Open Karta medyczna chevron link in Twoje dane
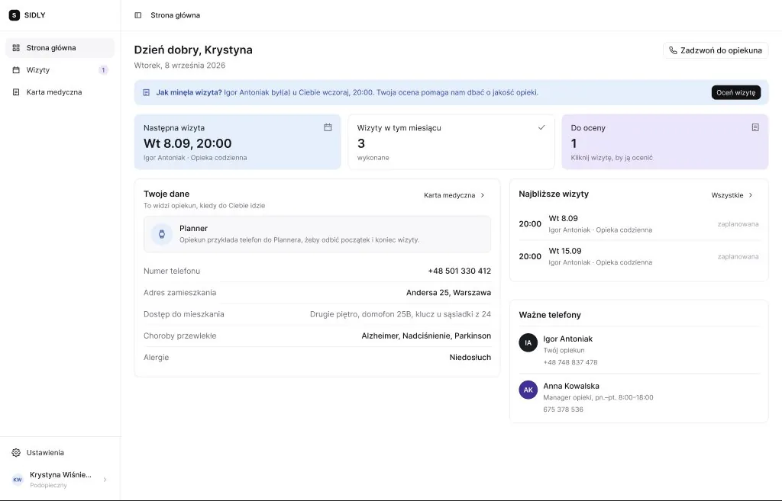This screenshot has height=501, width=782. click(x=454, y=195)
